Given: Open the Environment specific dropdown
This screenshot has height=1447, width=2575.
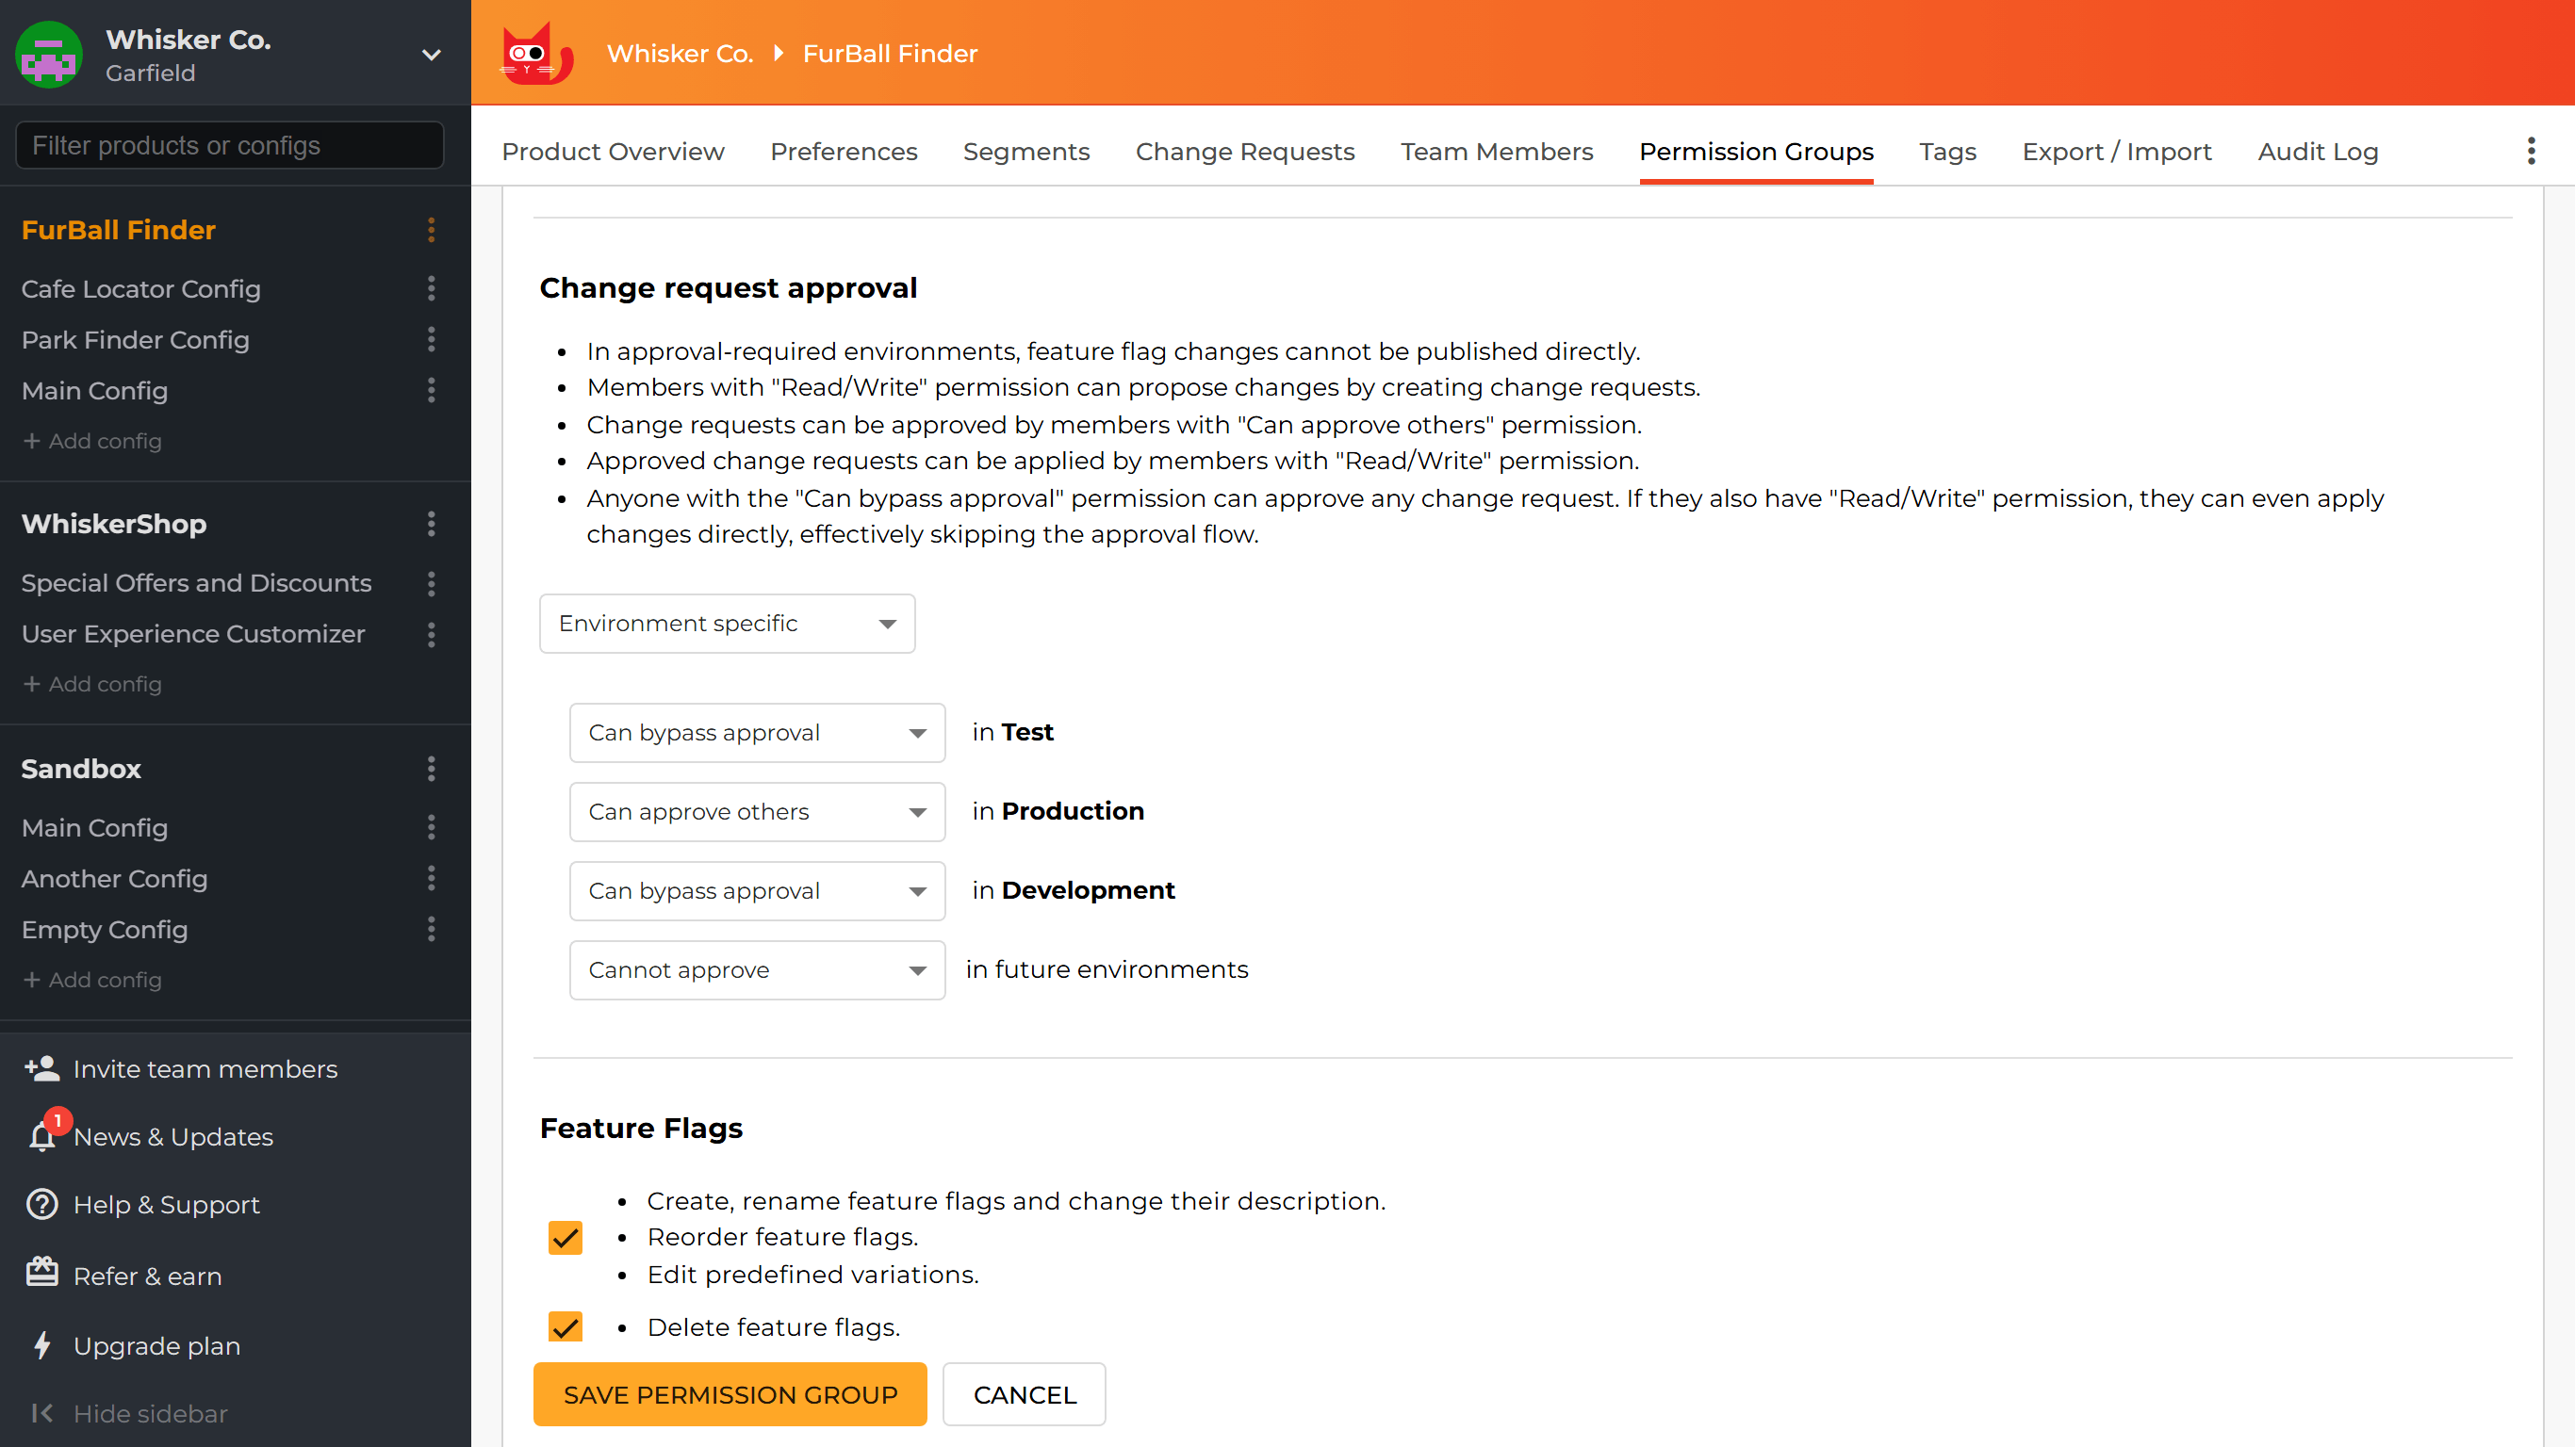Looking at the screenshot, I should pos(727,624).
